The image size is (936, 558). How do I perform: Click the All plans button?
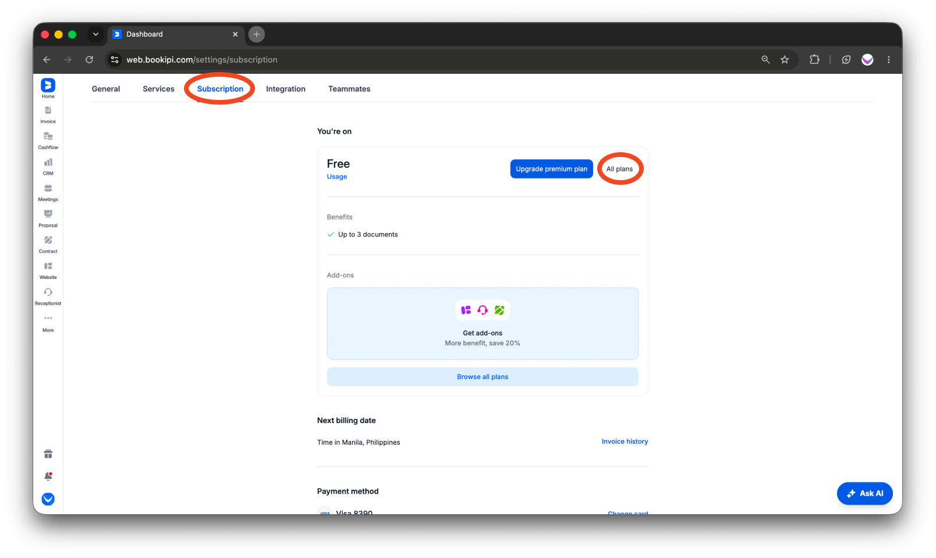click(619, 169)
